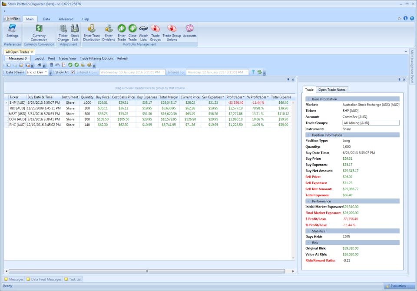Image resolution: width=417 pixels, height=291 pixels.
Task: Switch to Open Trade Notes tab
Action: tap(332, 89)
